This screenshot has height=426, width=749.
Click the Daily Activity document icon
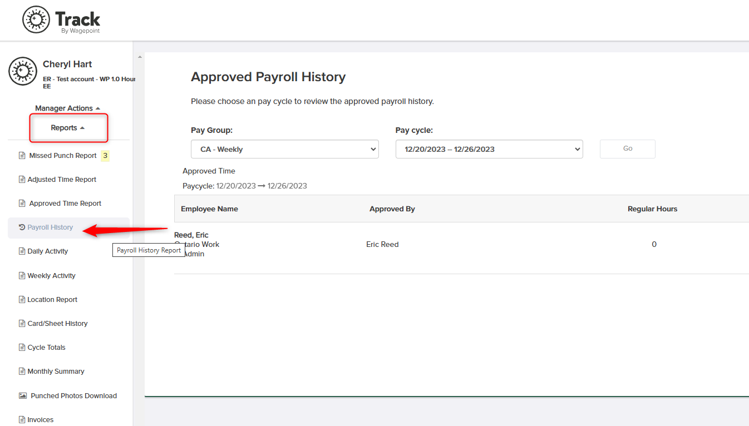click(x=22, y=251)
